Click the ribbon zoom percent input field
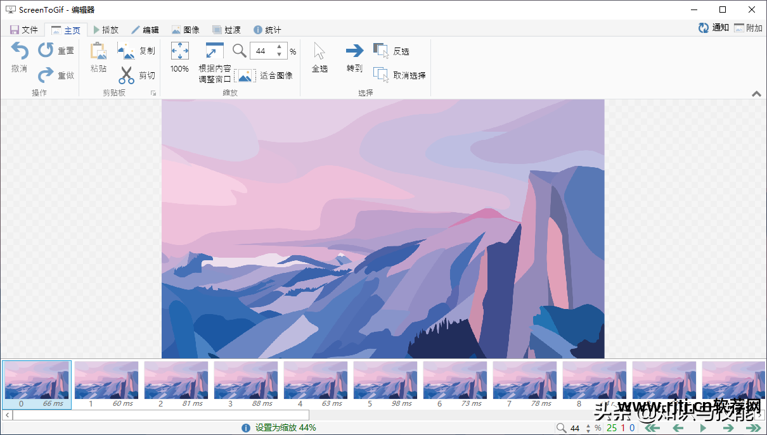The width and height of the screenshot is (767, 435). tap(262, 51)
